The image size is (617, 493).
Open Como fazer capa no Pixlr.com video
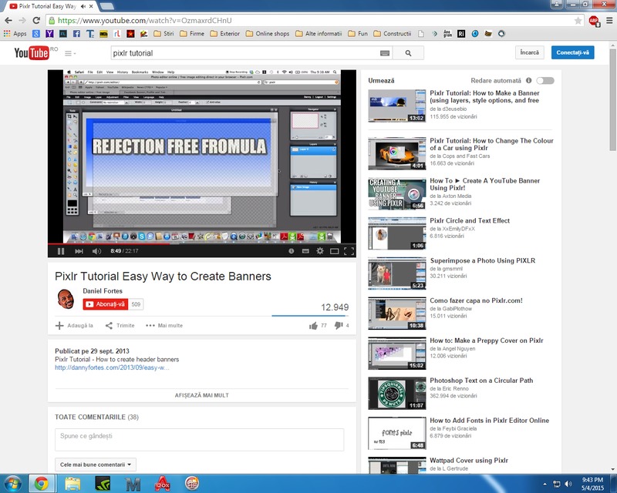click(476, 300)
